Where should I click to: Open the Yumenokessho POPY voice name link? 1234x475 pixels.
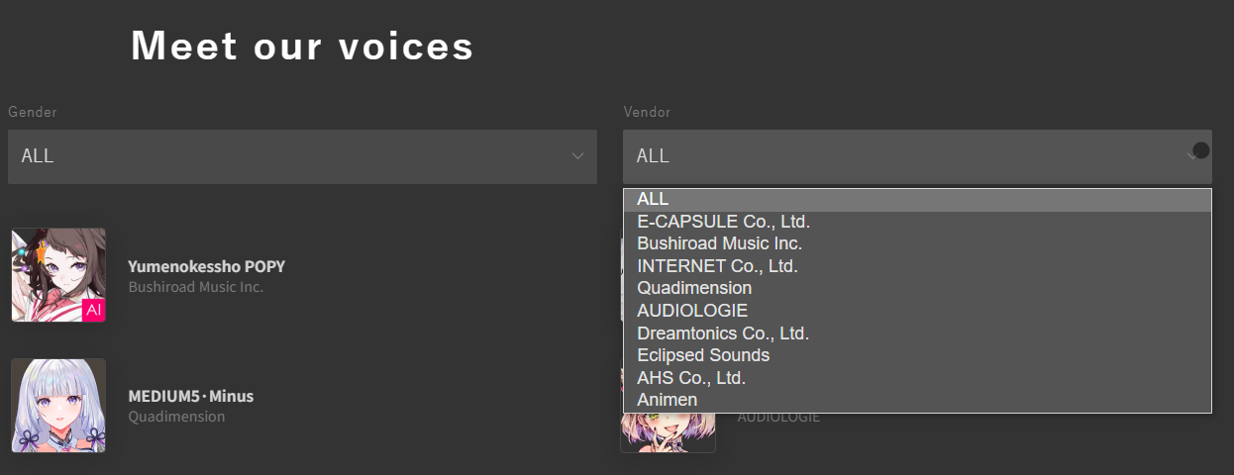pyautogui.click(x=207, y=266)
